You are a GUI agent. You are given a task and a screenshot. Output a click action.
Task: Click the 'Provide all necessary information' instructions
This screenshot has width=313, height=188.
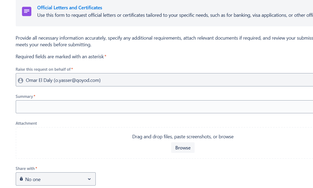[x=164, y=41]
